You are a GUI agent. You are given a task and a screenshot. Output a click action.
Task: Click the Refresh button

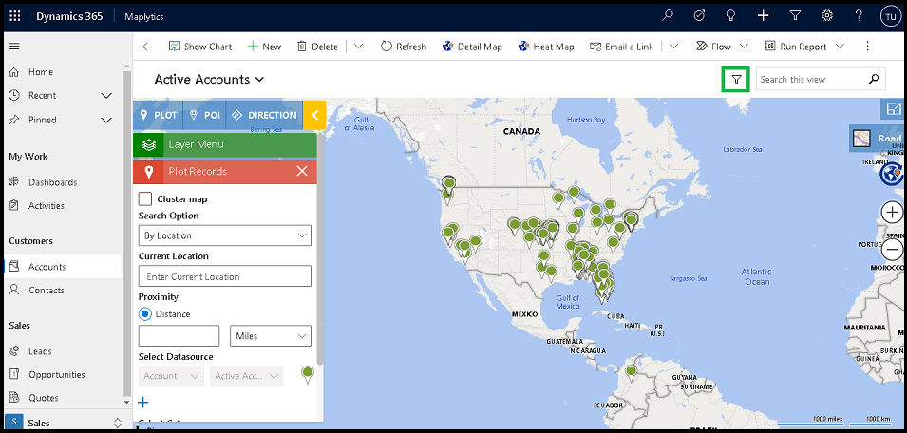tap(404, 47)
